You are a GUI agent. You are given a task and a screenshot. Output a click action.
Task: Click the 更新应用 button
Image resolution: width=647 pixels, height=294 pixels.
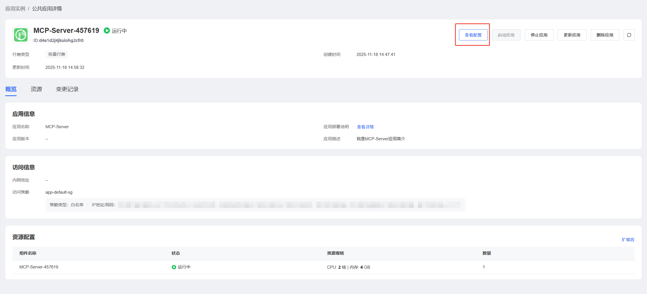(572, 35)
